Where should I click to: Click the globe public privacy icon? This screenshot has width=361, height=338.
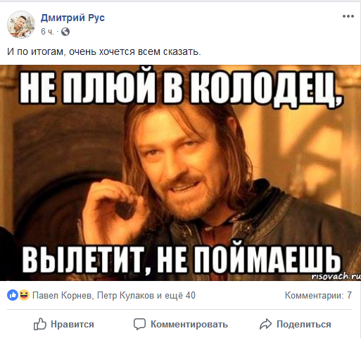click(65, 32)
